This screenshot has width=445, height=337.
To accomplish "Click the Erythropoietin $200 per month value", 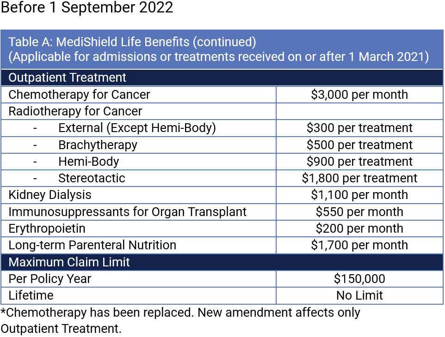I will tap(359, 229).
